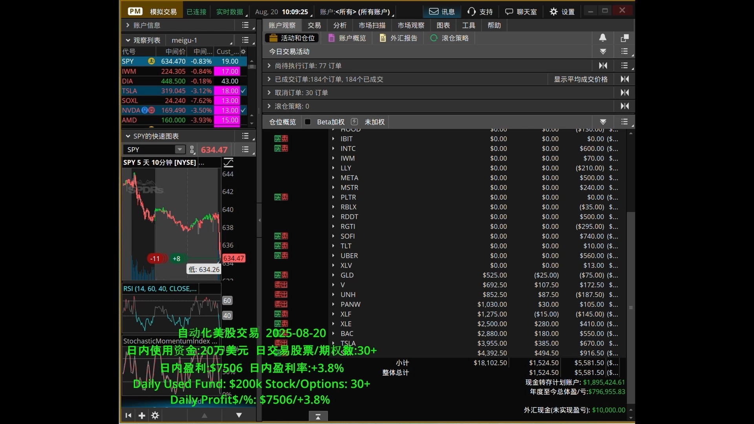Add a gadget with the plus icon
The width and height of the screenshot is (754, 424).
click(142, 415)
